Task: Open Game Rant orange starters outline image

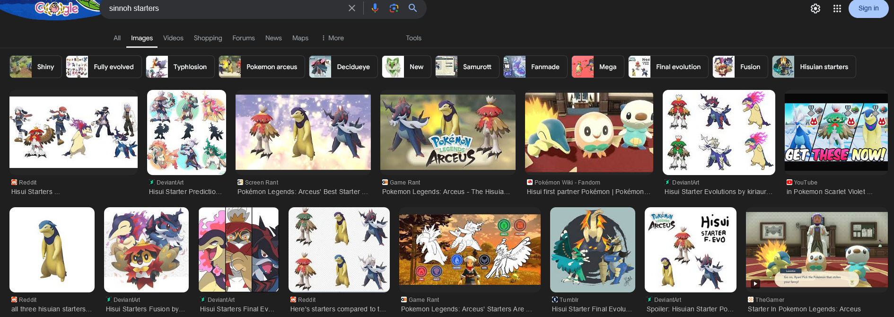Action: pyautogui.click(x=470, y=250)
